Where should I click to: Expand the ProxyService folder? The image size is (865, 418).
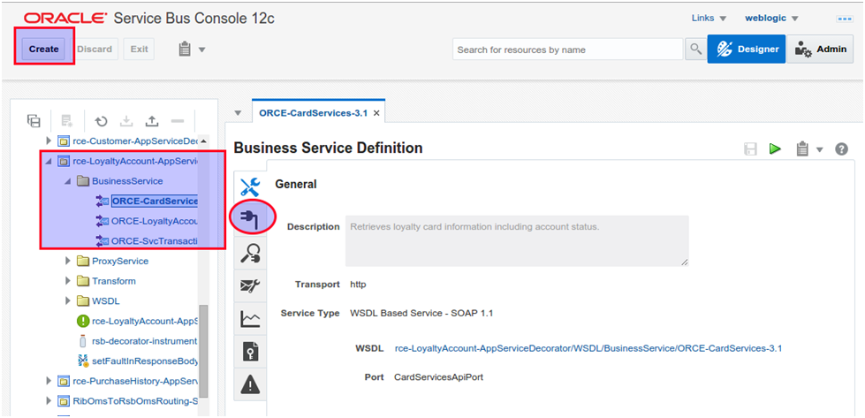click(x=68, y=261)
